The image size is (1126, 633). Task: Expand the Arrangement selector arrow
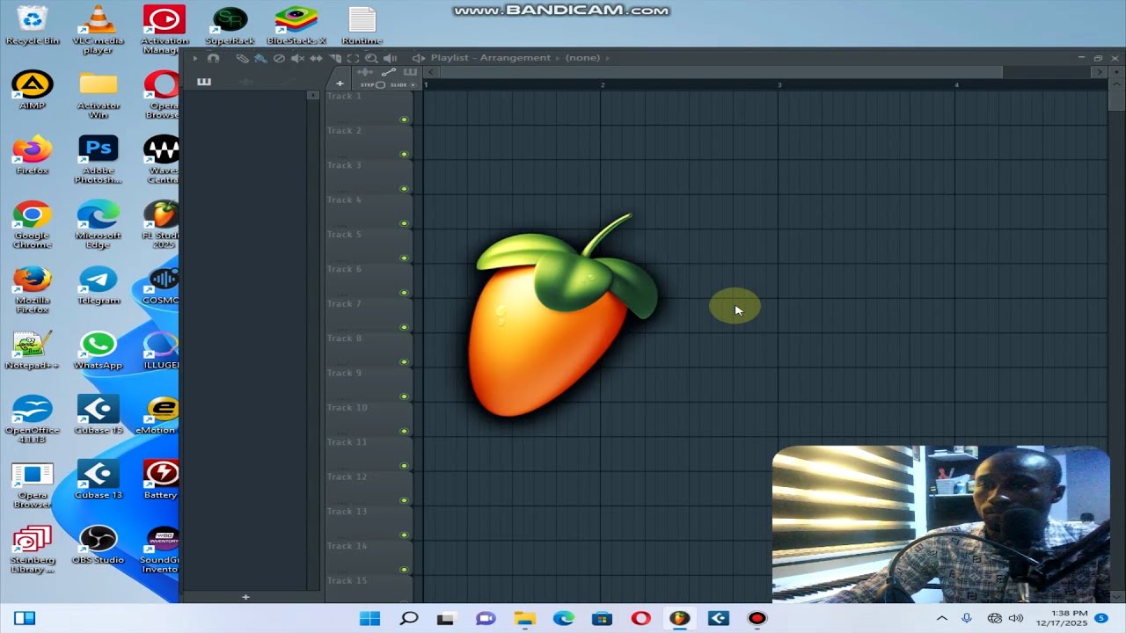pos(558,58)
